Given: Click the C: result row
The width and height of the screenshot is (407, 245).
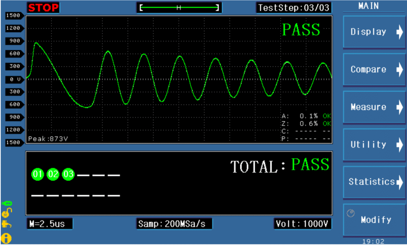Looking at the screenshot, I should [x=306, y=131].
